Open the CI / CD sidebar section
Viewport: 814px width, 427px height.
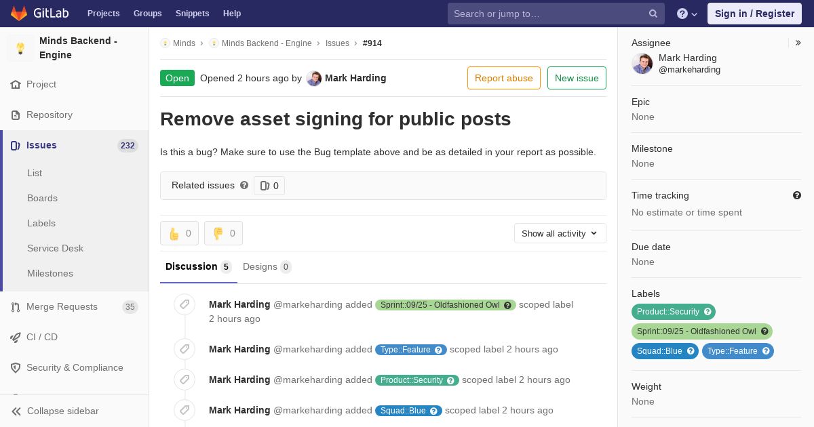pyautogui.click(x=74, y=337)
